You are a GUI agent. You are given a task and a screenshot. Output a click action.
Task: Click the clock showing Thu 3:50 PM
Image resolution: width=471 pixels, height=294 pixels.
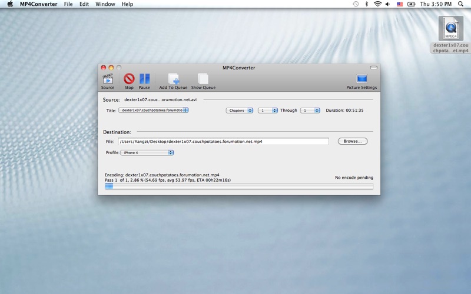pos(436,4)
